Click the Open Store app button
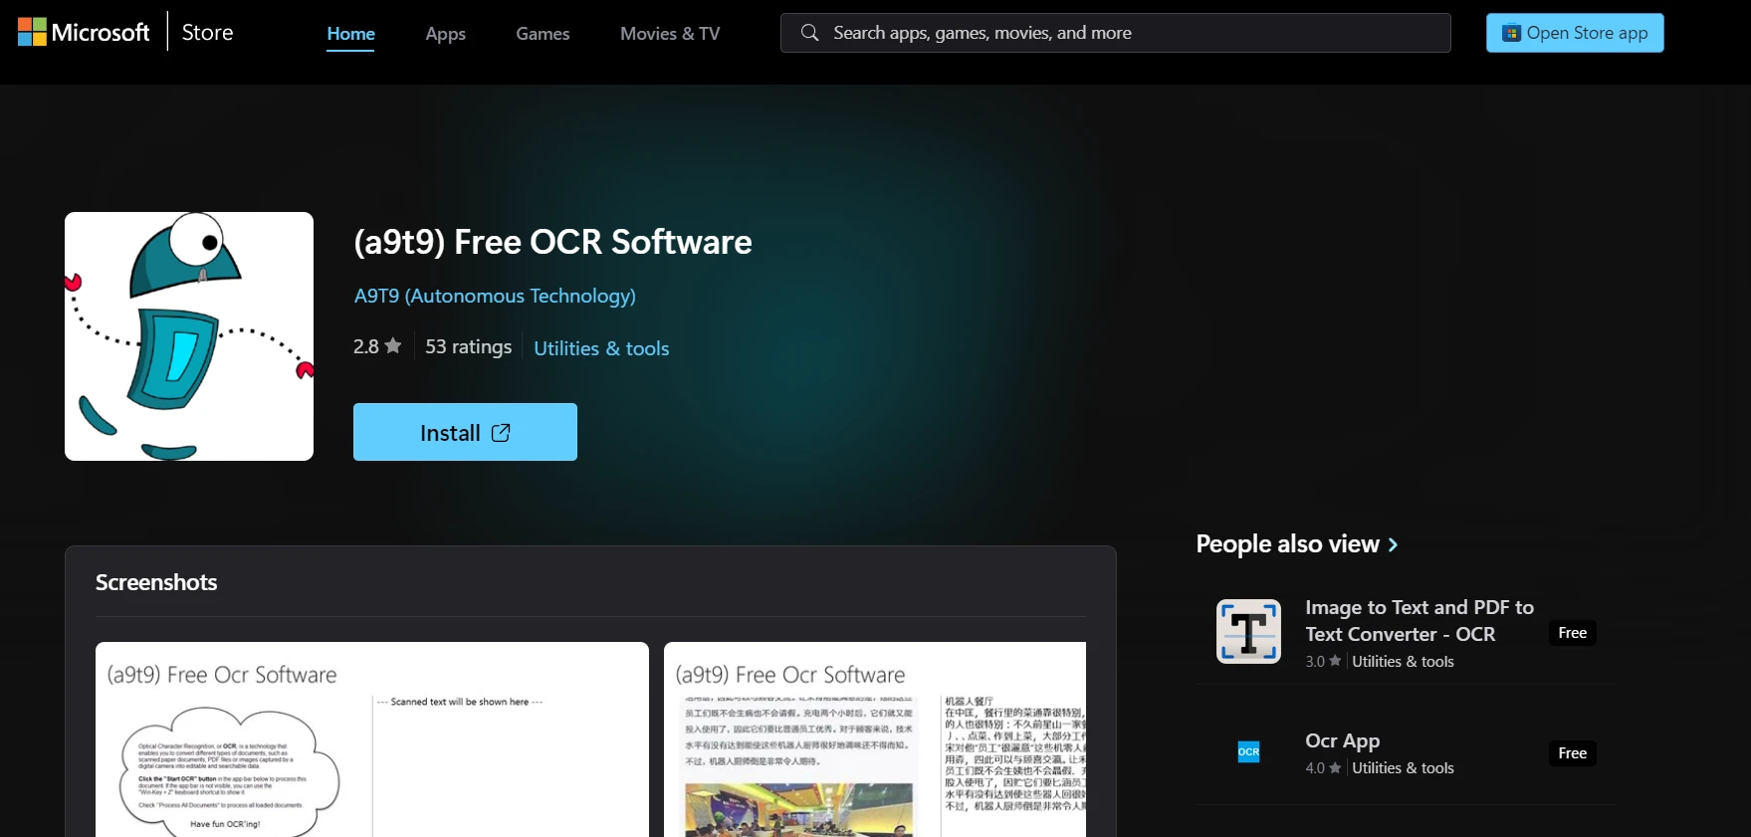Screen dimensions: 1751x837 click(1574, 33)
